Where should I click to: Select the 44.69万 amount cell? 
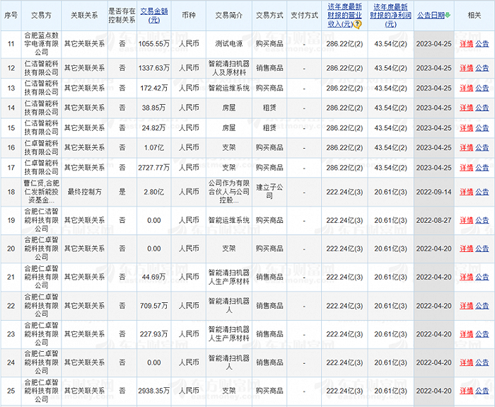[x=154, y=277]
